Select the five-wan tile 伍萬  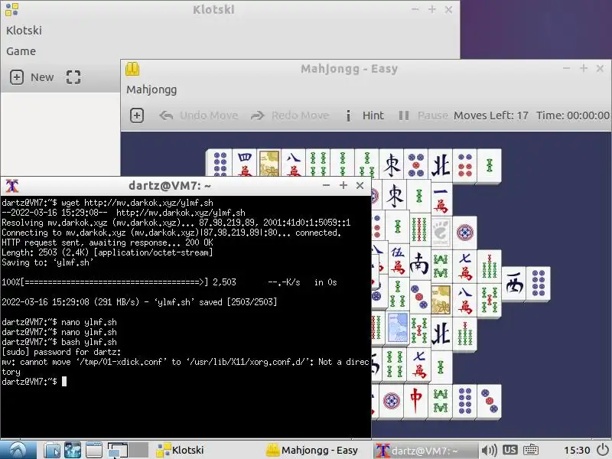click(x=398, y=261)
